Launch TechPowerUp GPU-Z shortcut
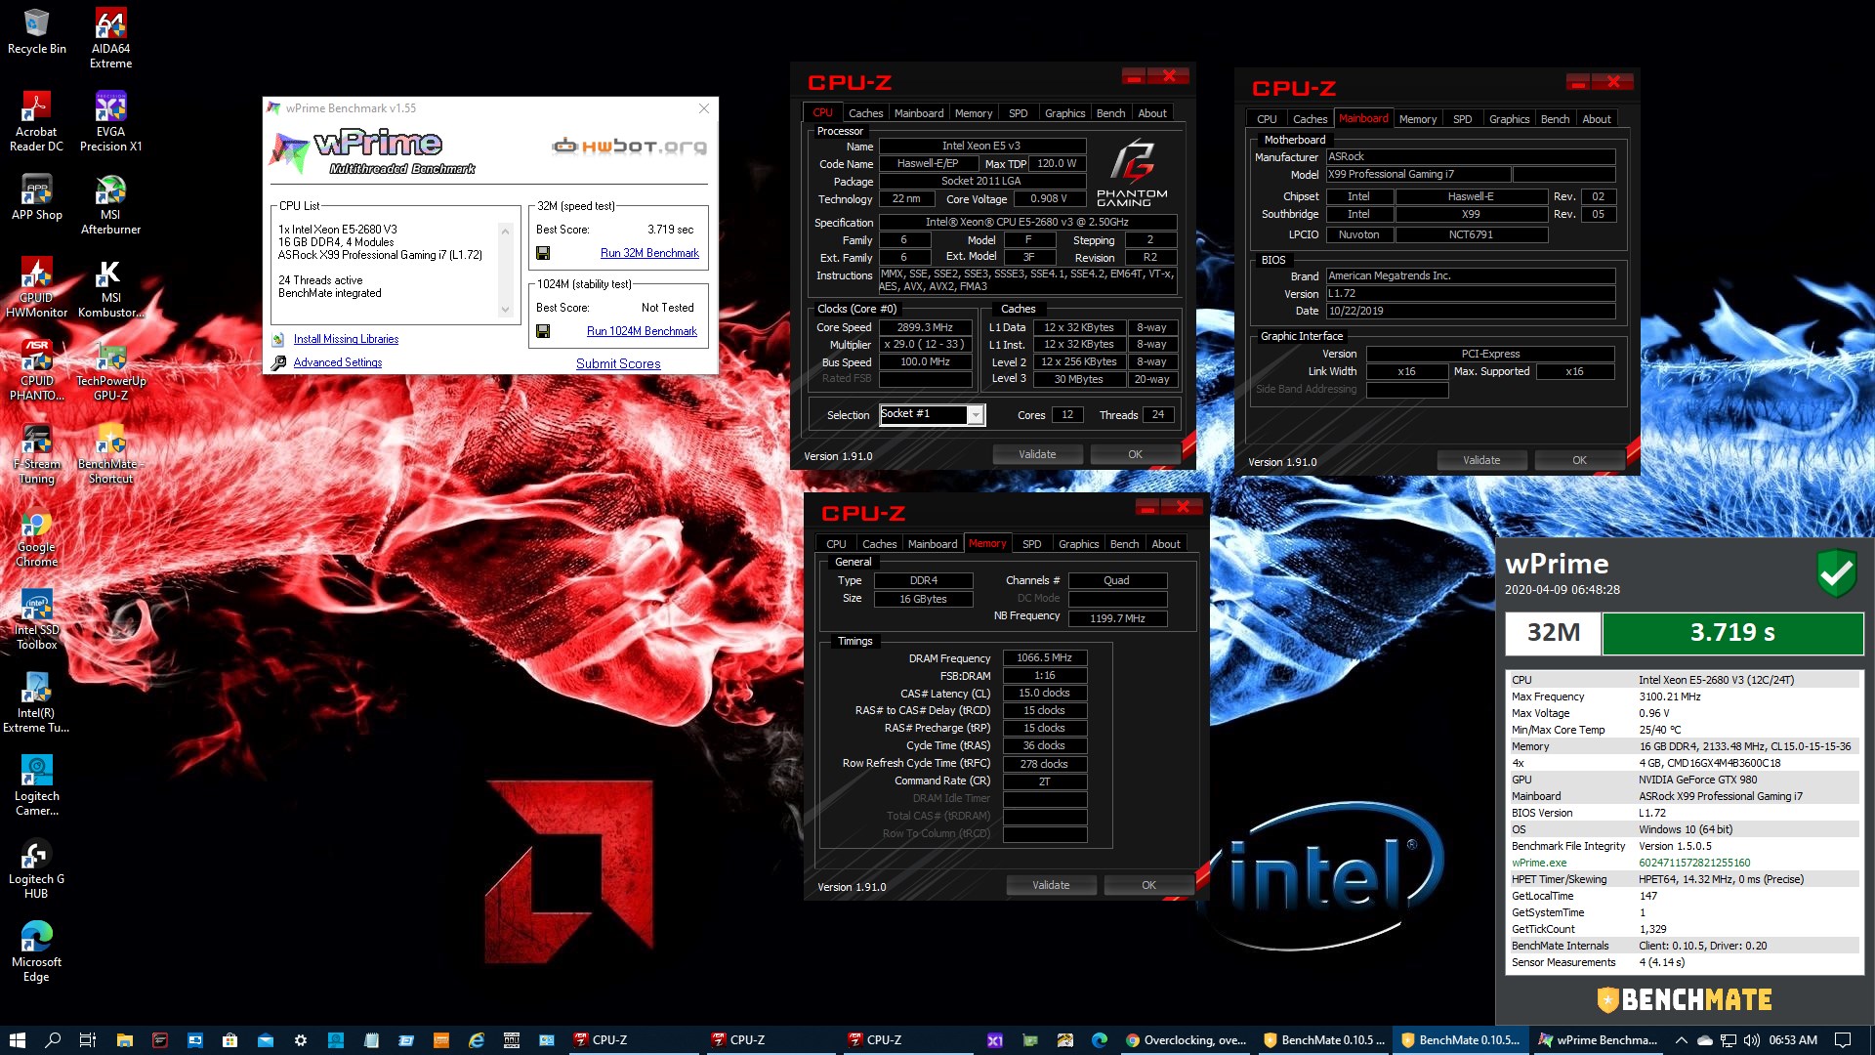The width and height of the screenshot is (1875, 1055). 110,370
